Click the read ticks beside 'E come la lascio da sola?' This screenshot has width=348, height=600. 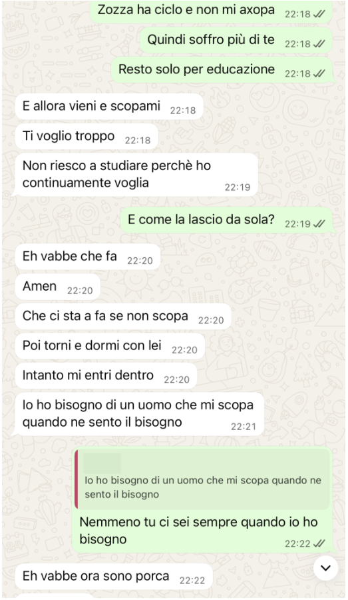click(x=319, y=224)
